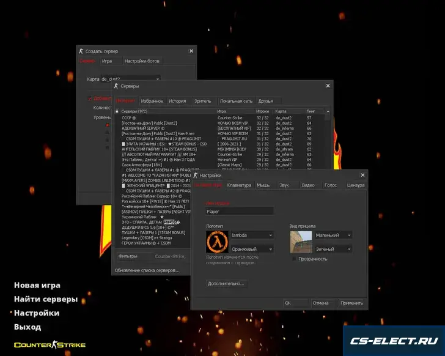Screen dimensions: 445x356
Task: Click the Применить button
Action: click(351, 303)
